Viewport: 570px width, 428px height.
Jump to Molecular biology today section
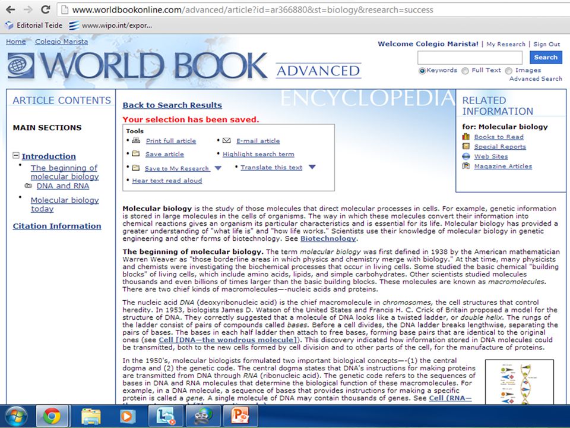point(65,204)
